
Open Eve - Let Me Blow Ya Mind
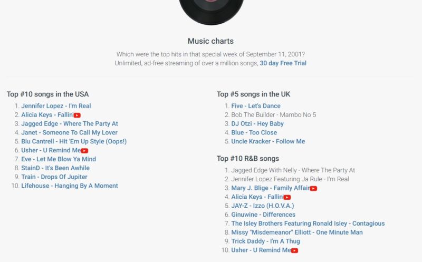pyautogui.click(x=59, y=159)
